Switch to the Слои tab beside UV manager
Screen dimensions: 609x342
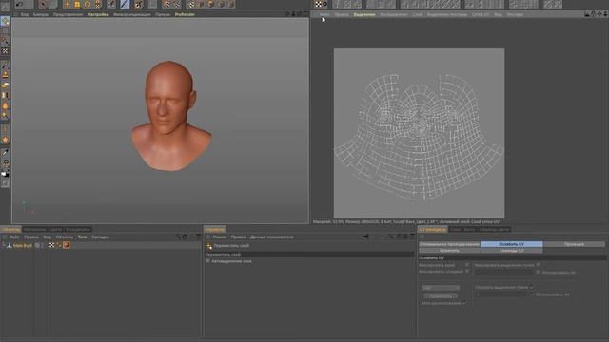point(455,230)
